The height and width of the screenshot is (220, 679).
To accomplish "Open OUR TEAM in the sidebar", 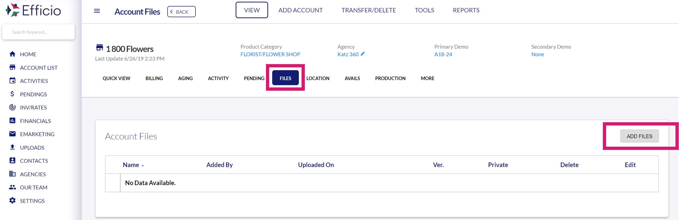I will point(34,187).
